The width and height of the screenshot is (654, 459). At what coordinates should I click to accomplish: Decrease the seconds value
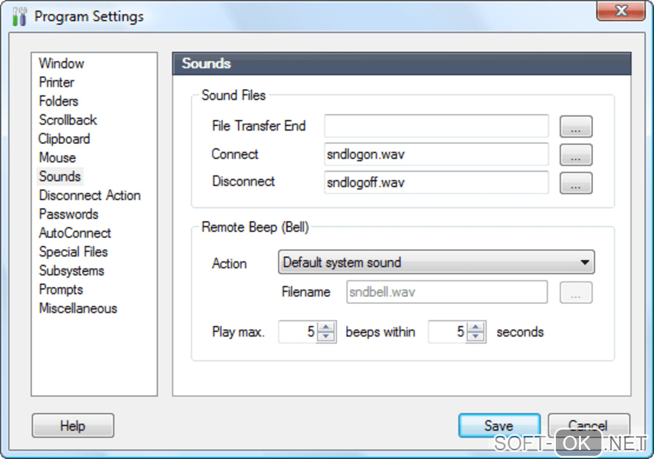coord(476,337)
